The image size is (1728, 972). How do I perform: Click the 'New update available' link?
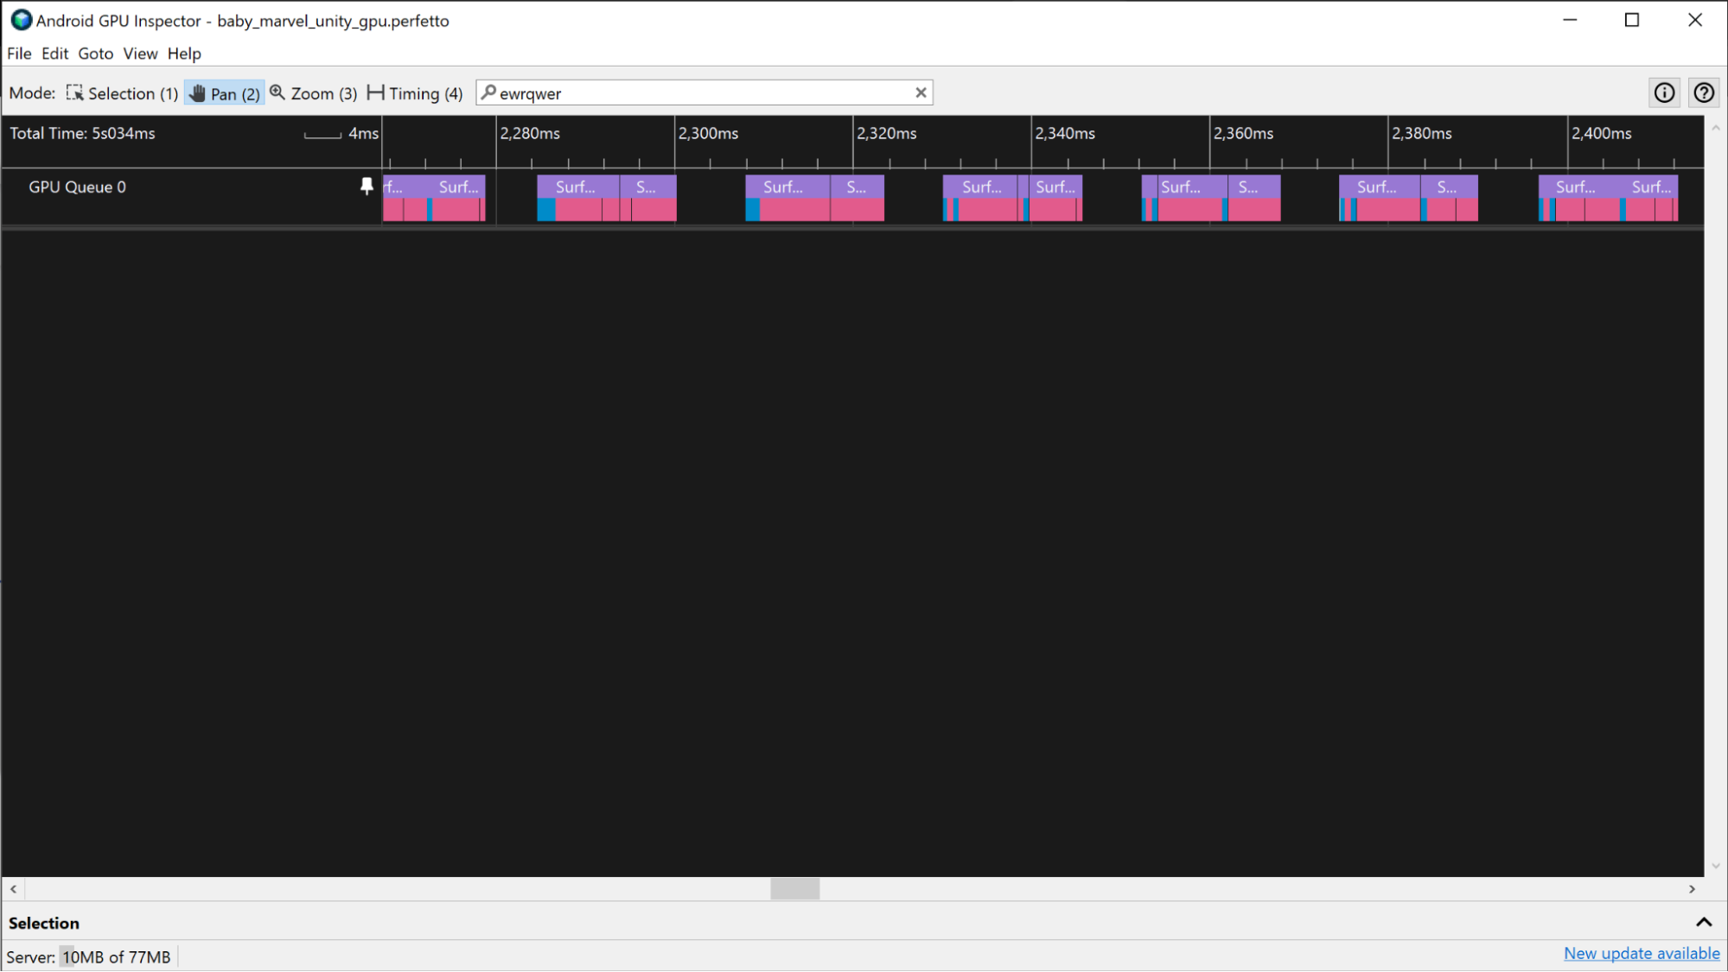tap(1642, 953)
